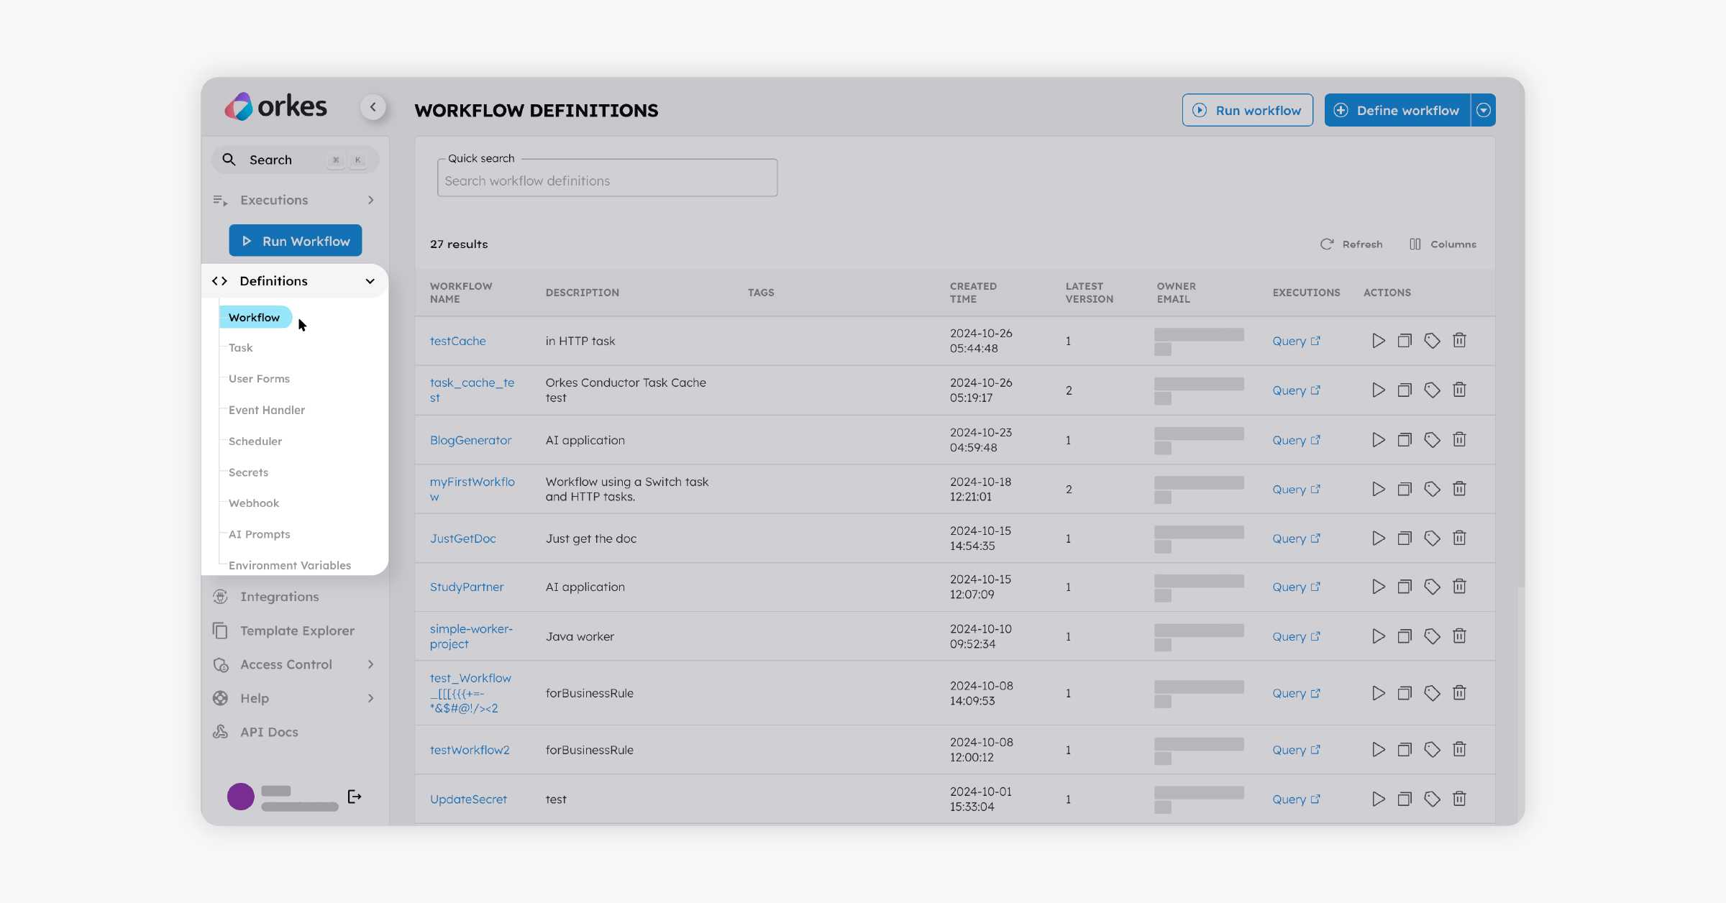Delete the testCache workflow with its trash icon

point(1459,341)
